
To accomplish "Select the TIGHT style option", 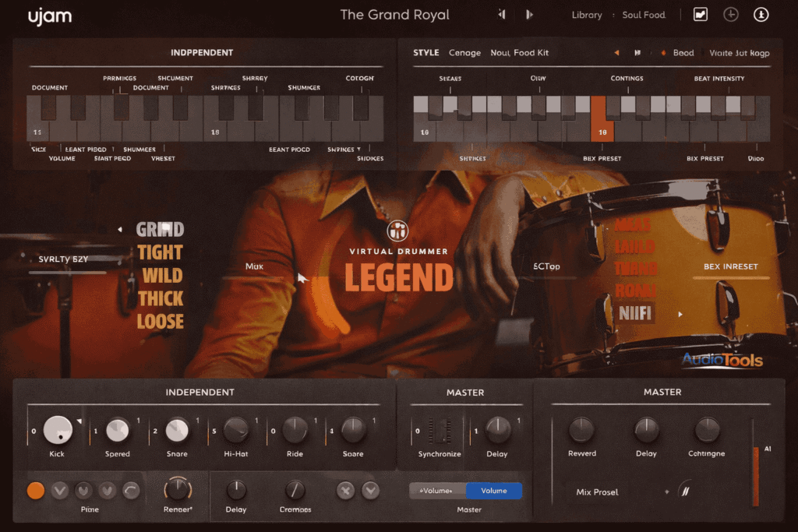I will pos(161,252).
